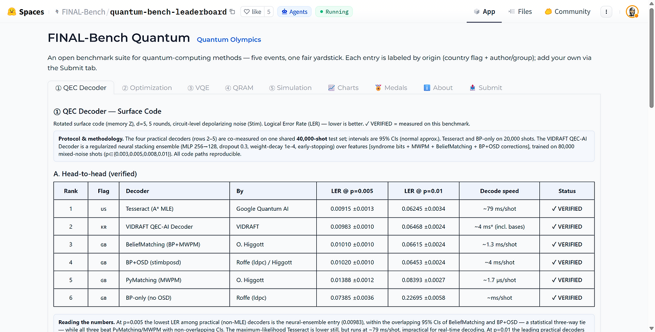Click the VERIFIED status for Tesseract row
655x332 pixels.
(x=567, y=209)
